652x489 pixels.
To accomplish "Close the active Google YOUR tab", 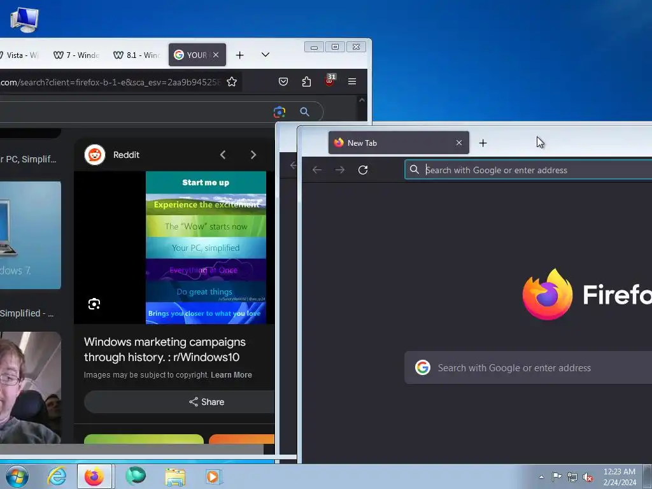I will pyautogui.click(x=216, y=55).
